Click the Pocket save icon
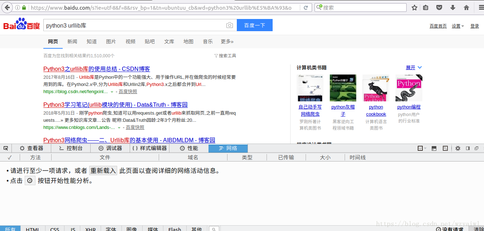Screen dimensions: 484x231 (x=439, y=8)
